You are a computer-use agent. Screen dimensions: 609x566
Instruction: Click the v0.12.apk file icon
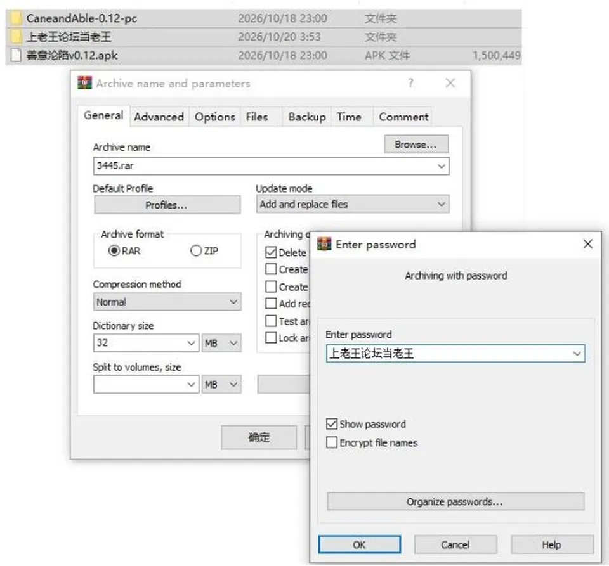pos(16,55)
